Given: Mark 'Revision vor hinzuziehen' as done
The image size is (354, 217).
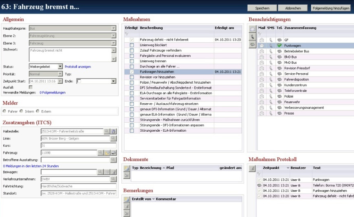Looking at the screenshot, I should pos(132,77).
